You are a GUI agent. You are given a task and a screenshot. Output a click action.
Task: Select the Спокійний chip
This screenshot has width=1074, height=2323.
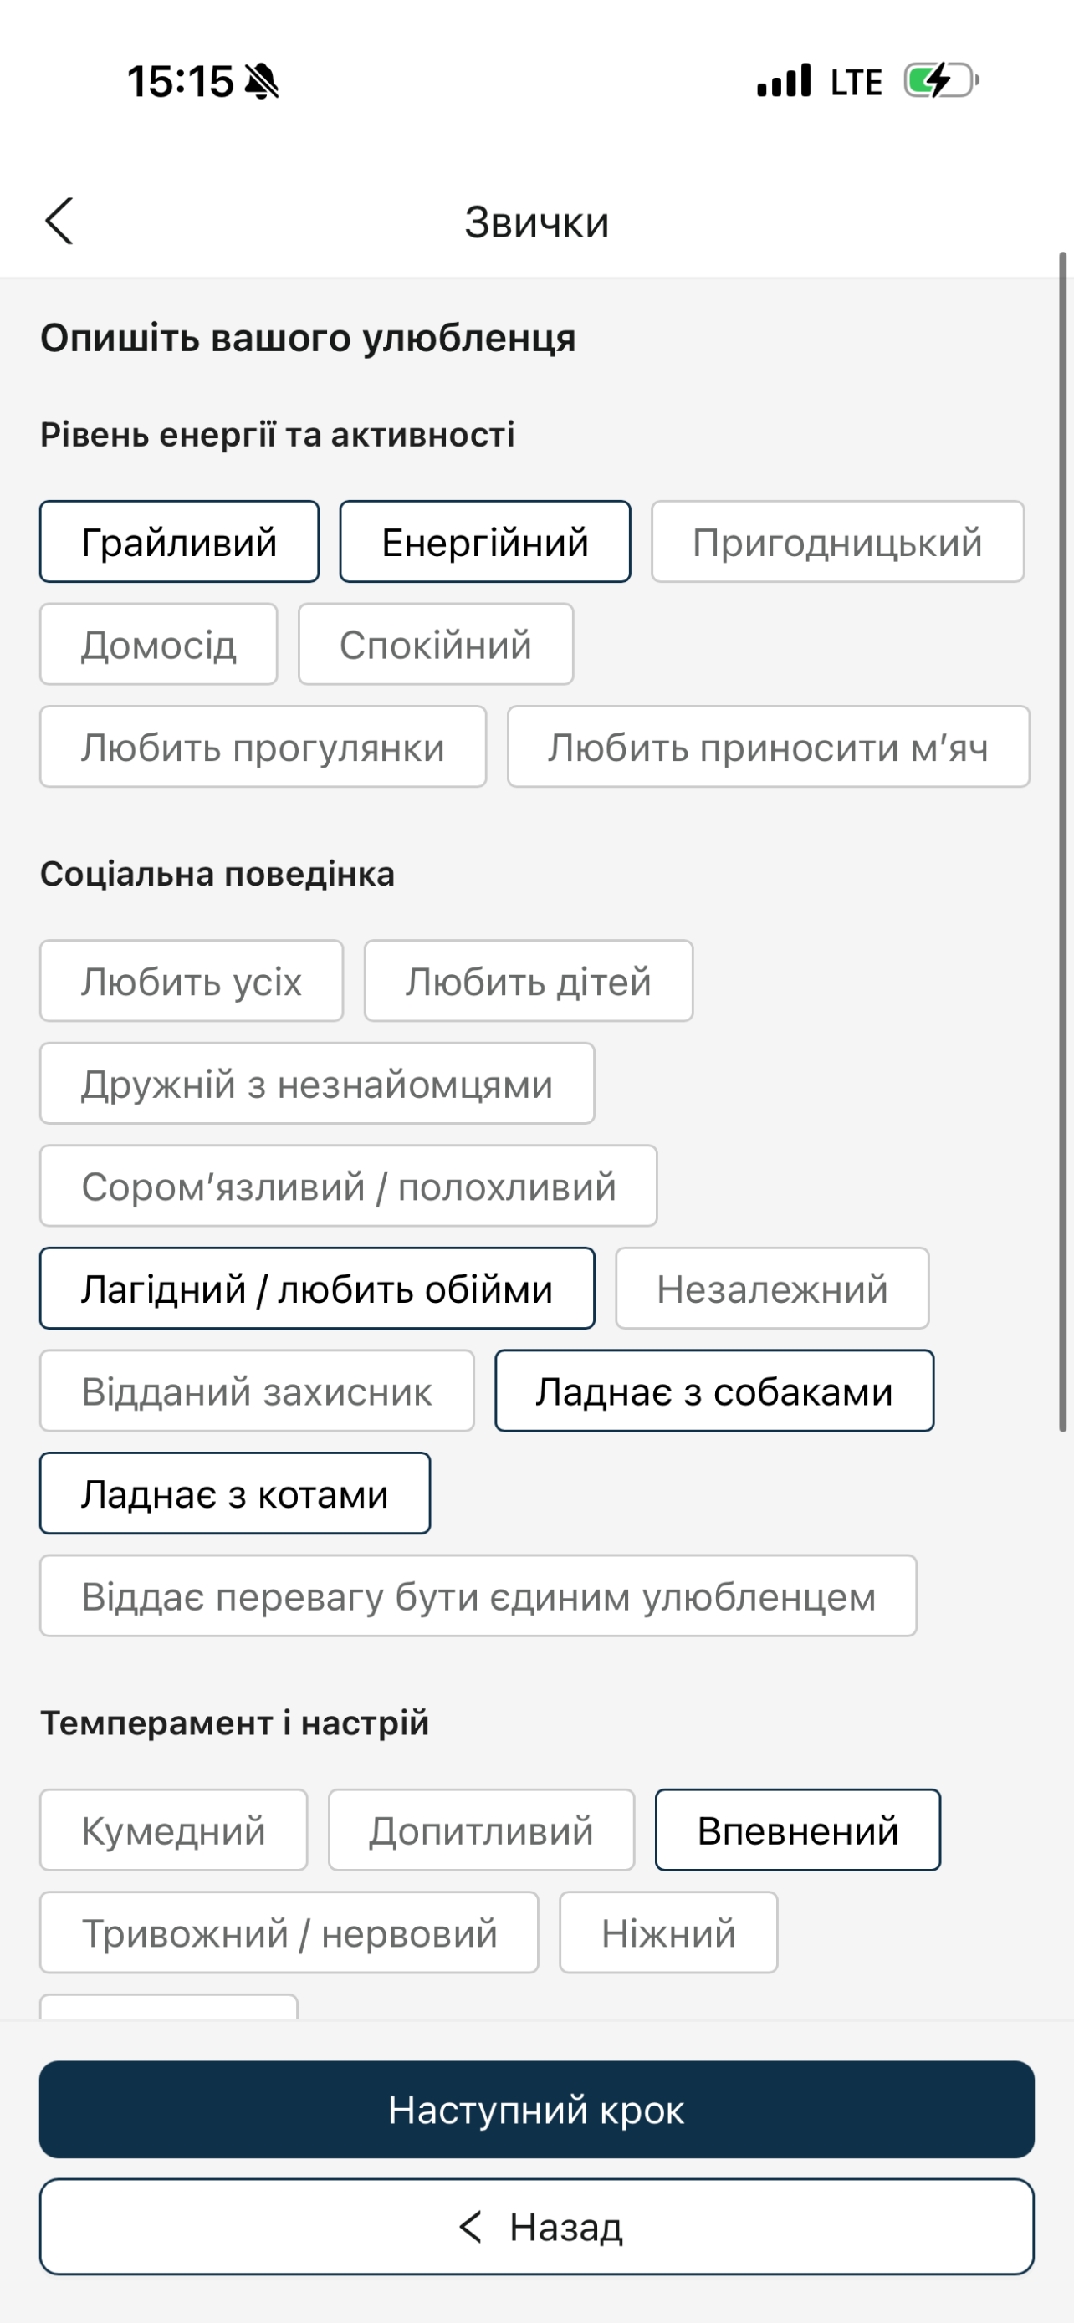coord(436,644)
